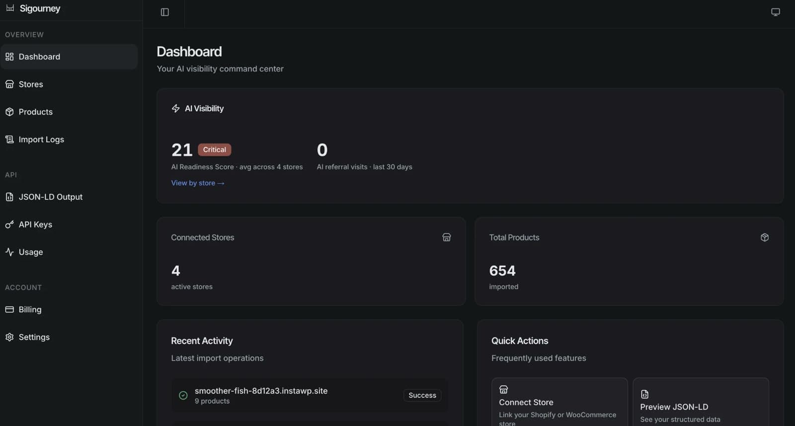Click the green success check icon
Screen dimensions: 795x426
183,395
